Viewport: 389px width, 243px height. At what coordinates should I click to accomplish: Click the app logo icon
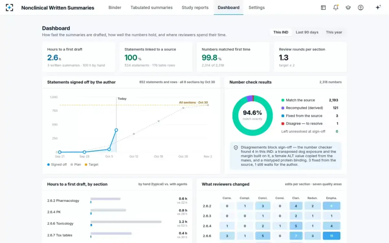[x=10, y=7]
